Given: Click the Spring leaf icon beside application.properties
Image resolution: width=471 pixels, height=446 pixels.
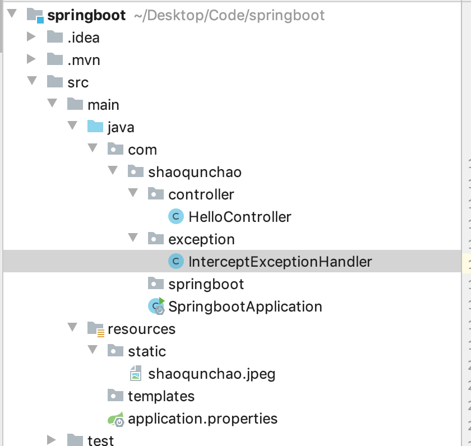Looking at the screenshot, I should tap(116, 419).
